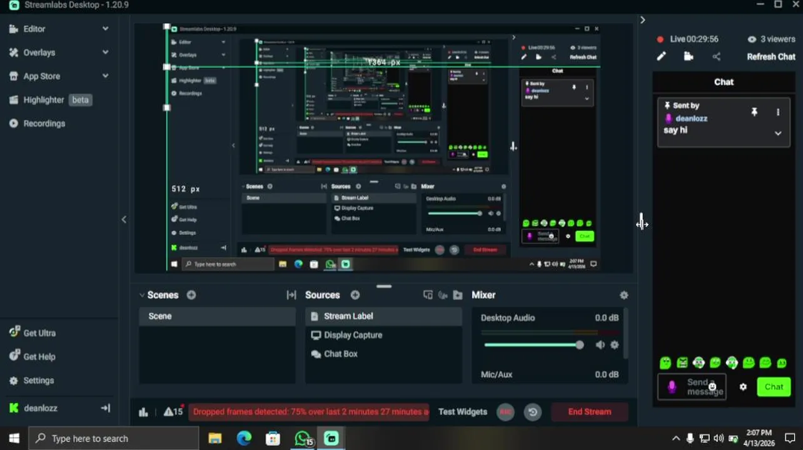Image resolution: width=803 pixels, height=450 pixels.
Task: Click Refresh Chat button
Action: tap(771, 56)
